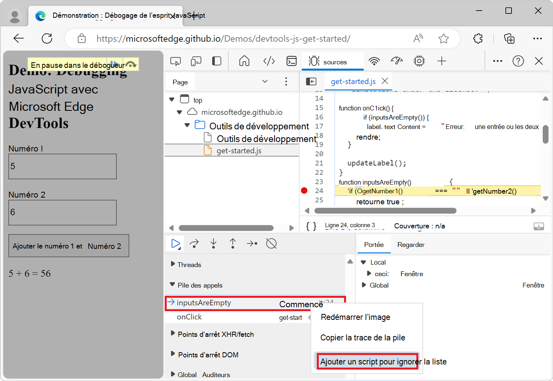553x381 pixels.
Task: Activate the Inspect element tool in DevTools
Action: (x=175, y=61)
